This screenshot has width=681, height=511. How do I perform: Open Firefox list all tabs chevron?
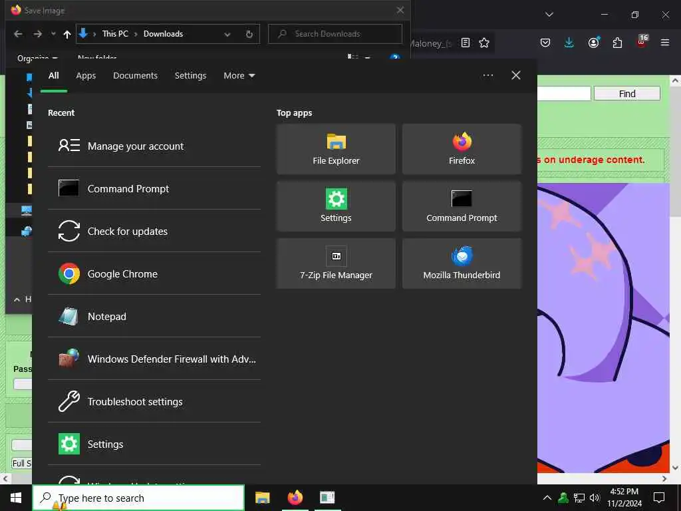pos(549,15)
